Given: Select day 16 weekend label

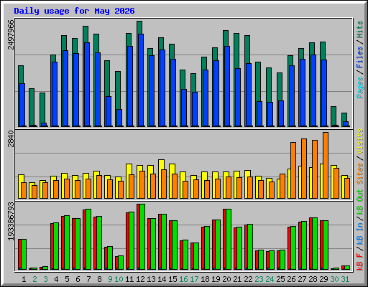Looking at the screenshot, I should (183, 279).
